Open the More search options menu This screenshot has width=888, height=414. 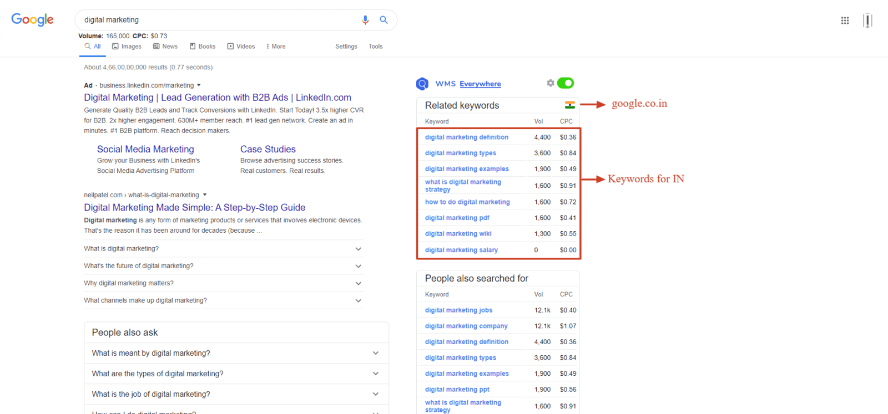click(276, 47)
